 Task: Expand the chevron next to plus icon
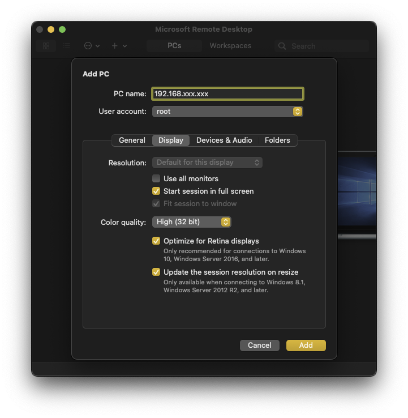[124, 46]
